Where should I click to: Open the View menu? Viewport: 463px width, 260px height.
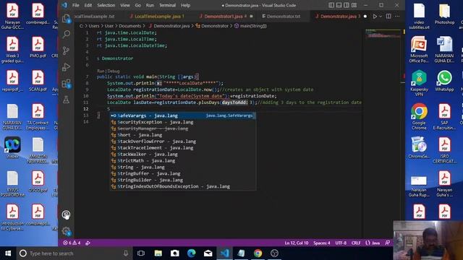(x=125, y=5)
